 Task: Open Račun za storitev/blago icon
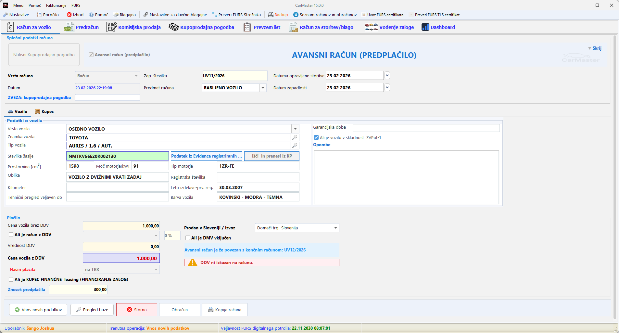coord(293,27)
